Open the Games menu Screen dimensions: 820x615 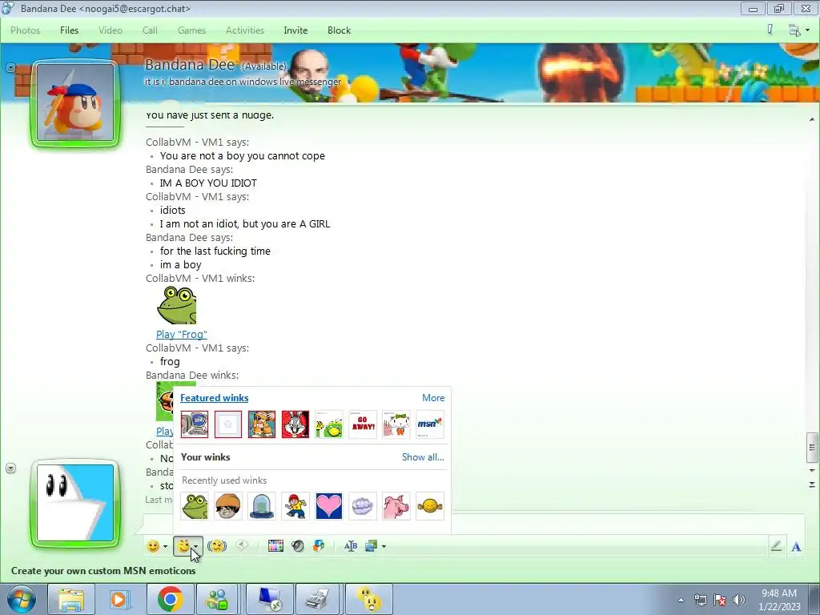(x=191, y=30)
